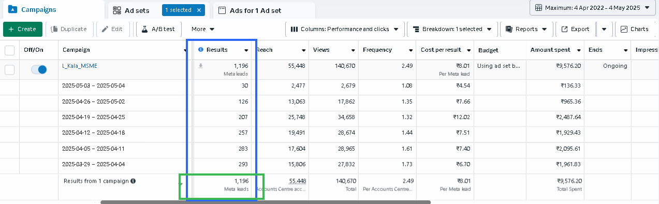Click the Campaigns folder icon
The width and height of the screenshot is (659, 204).
12,9
